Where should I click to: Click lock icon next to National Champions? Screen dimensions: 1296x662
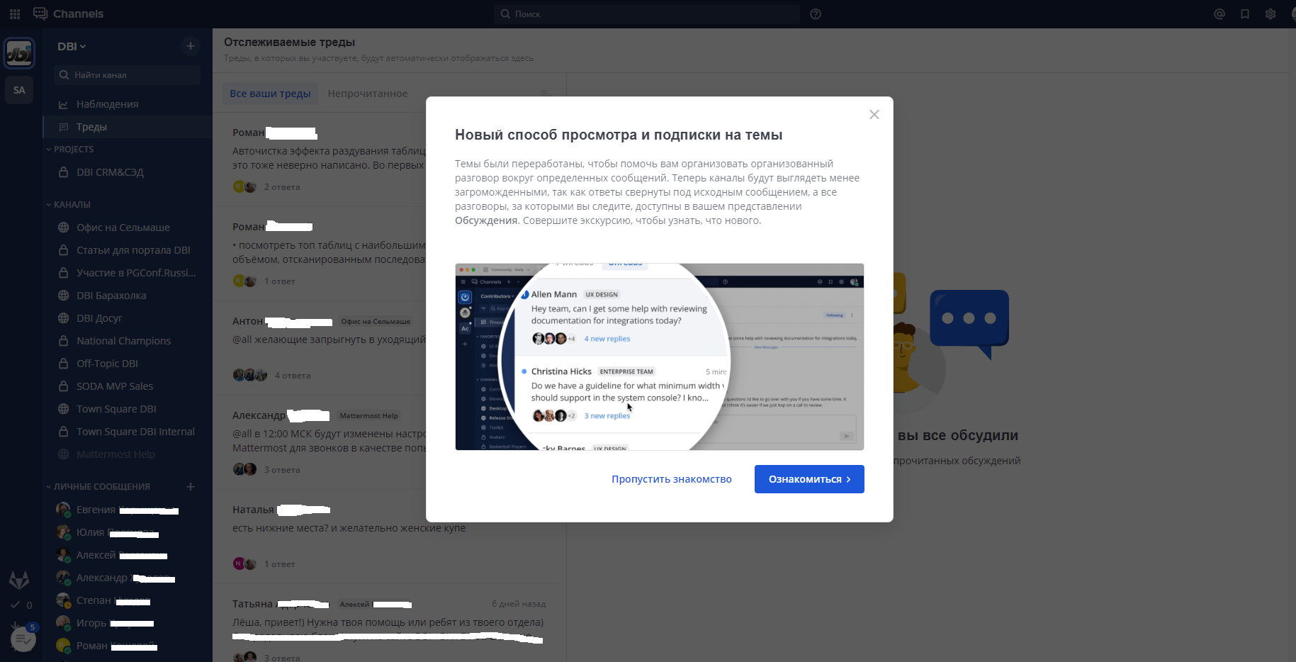pyautogui.click(x=63, y=341)
